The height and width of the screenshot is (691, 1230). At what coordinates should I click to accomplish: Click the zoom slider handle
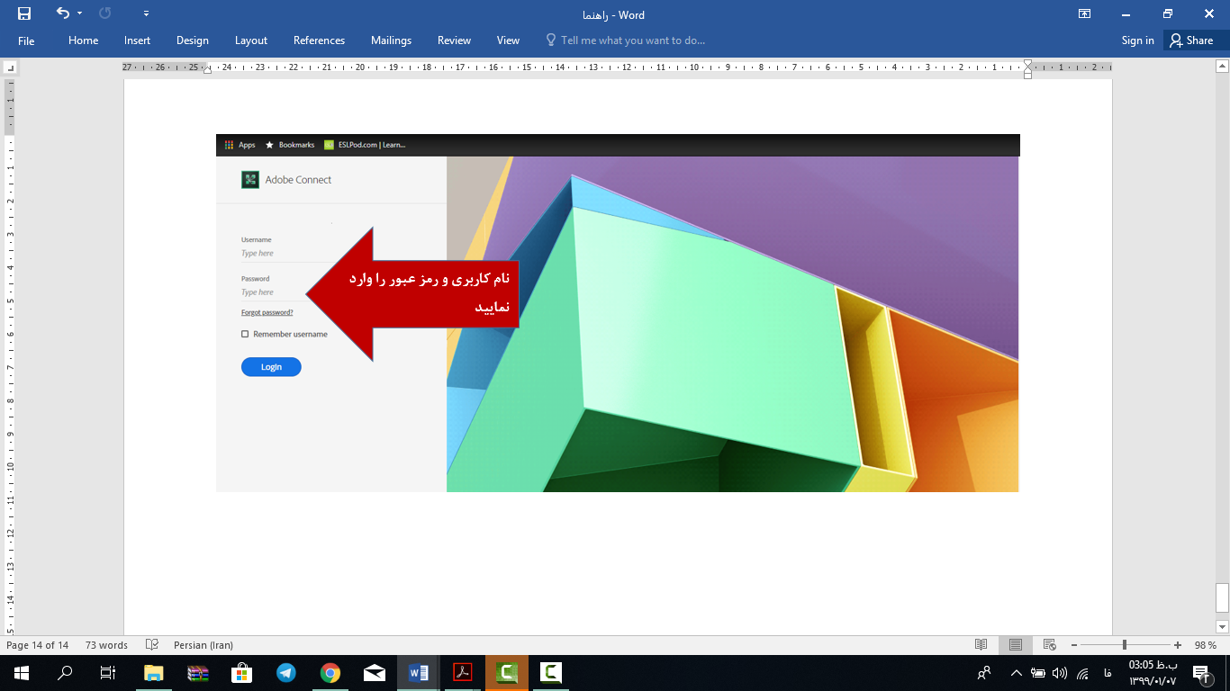click(x=1124, y=645)
